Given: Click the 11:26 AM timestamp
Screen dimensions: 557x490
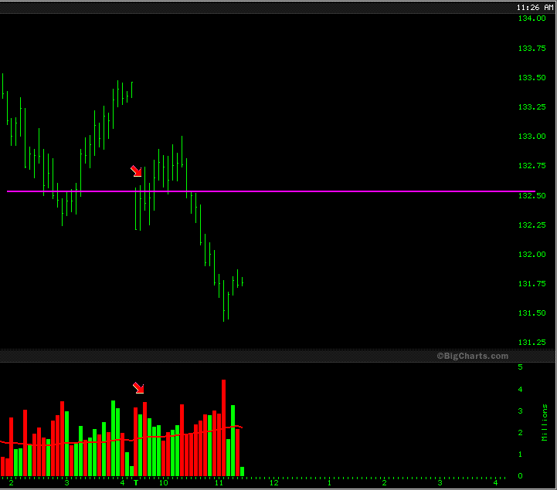Looking at the screenshot, I should [535, 7].
